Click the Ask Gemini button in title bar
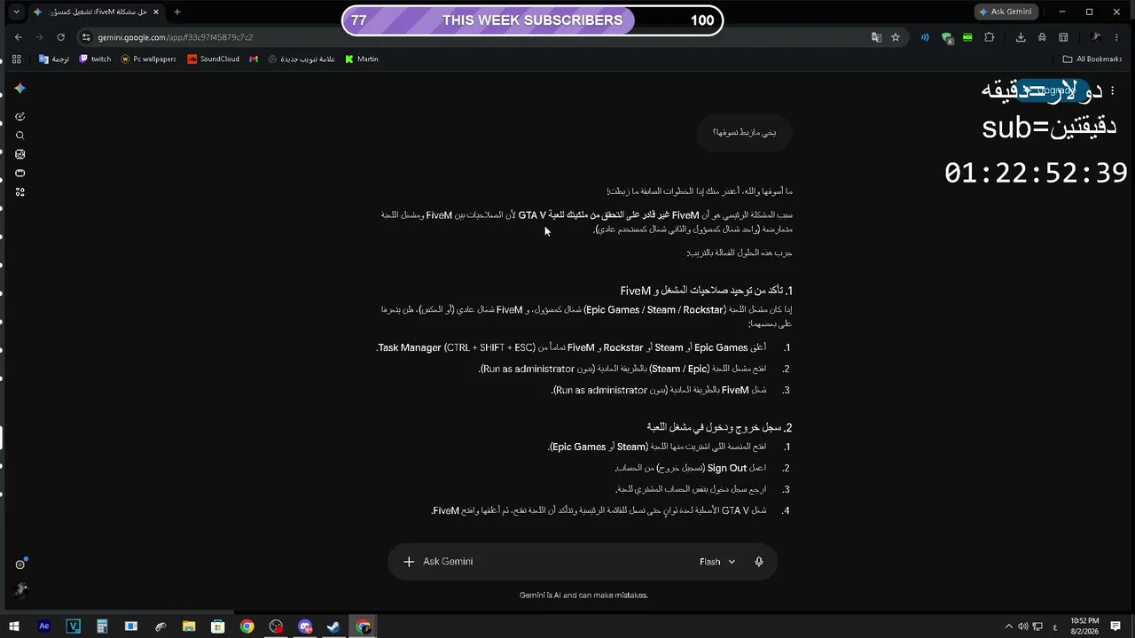1135x638 pixels. click(x=1006, y=12)
